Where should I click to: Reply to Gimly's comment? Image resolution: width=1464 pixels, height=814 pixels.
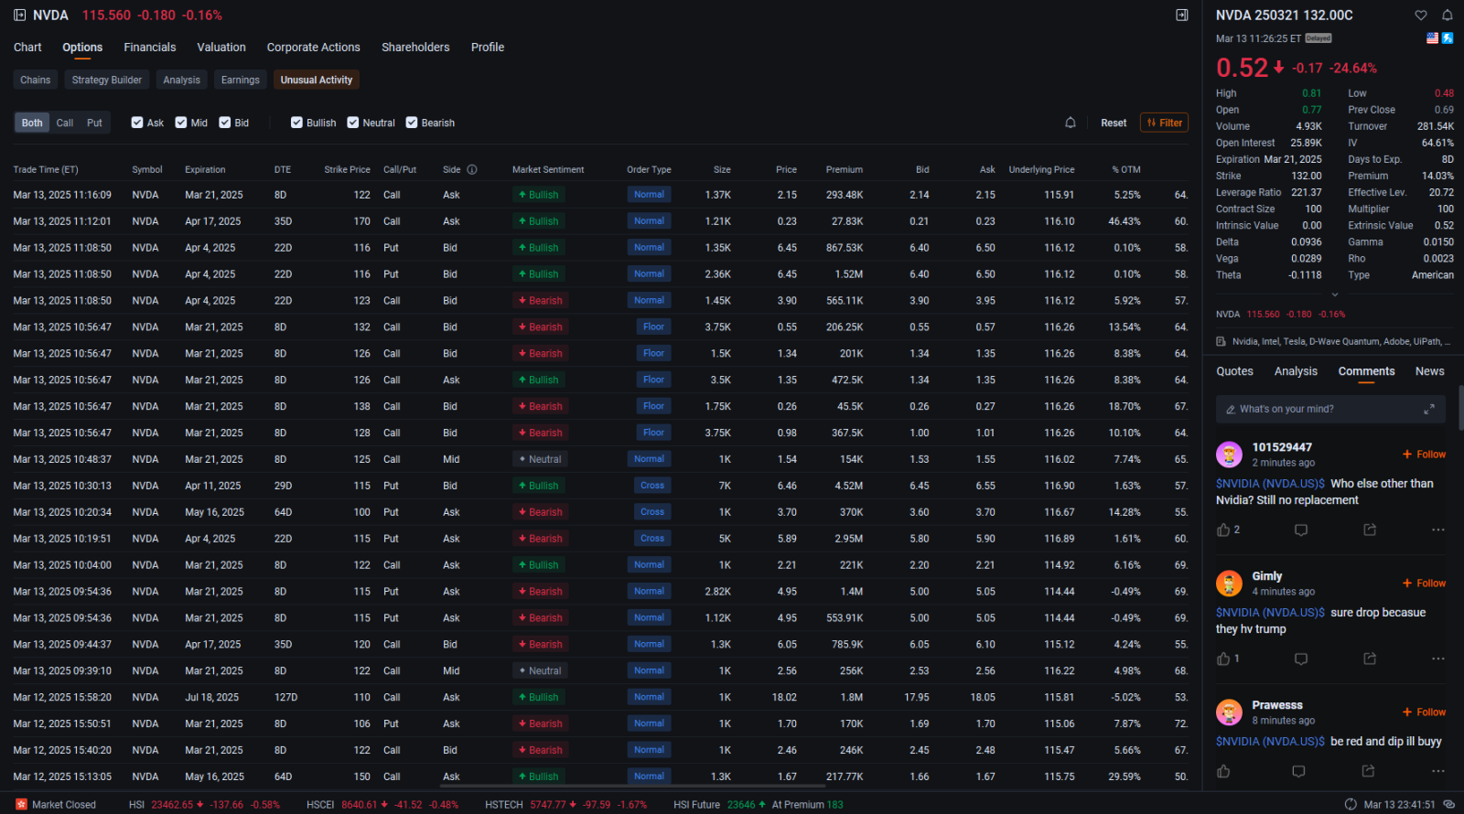tap(1301, 659)
